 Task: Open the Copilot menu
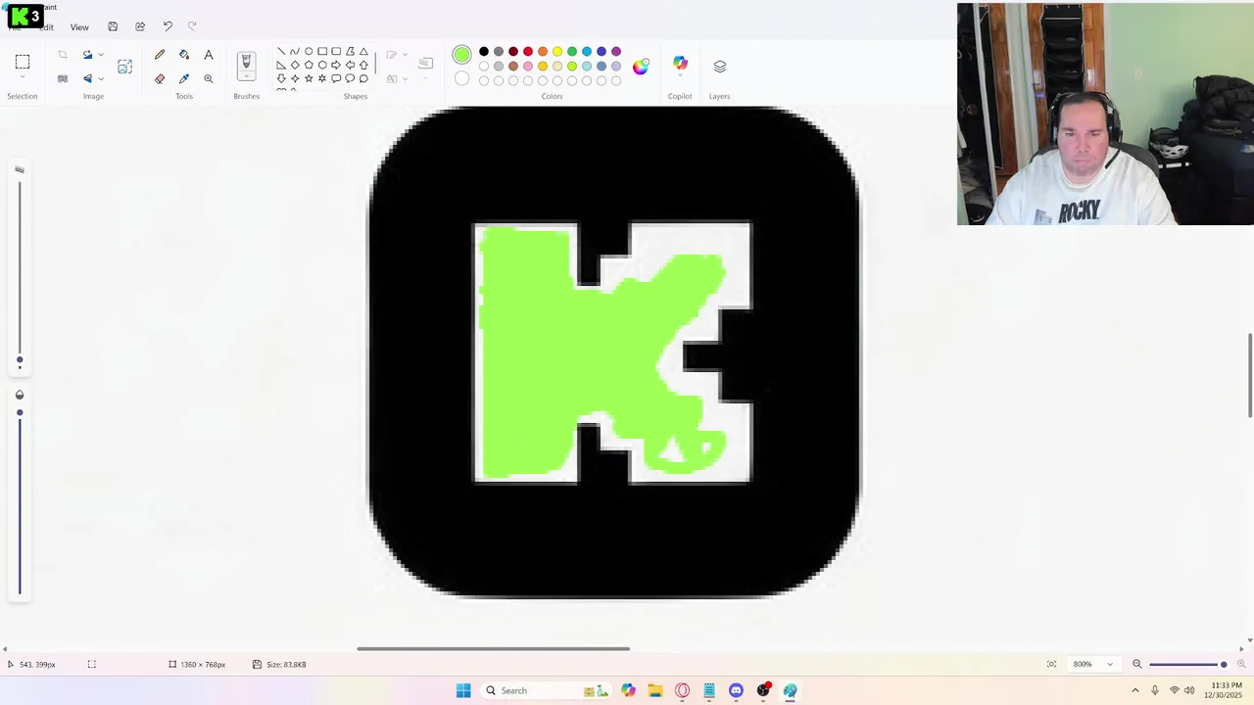(680, 64)
